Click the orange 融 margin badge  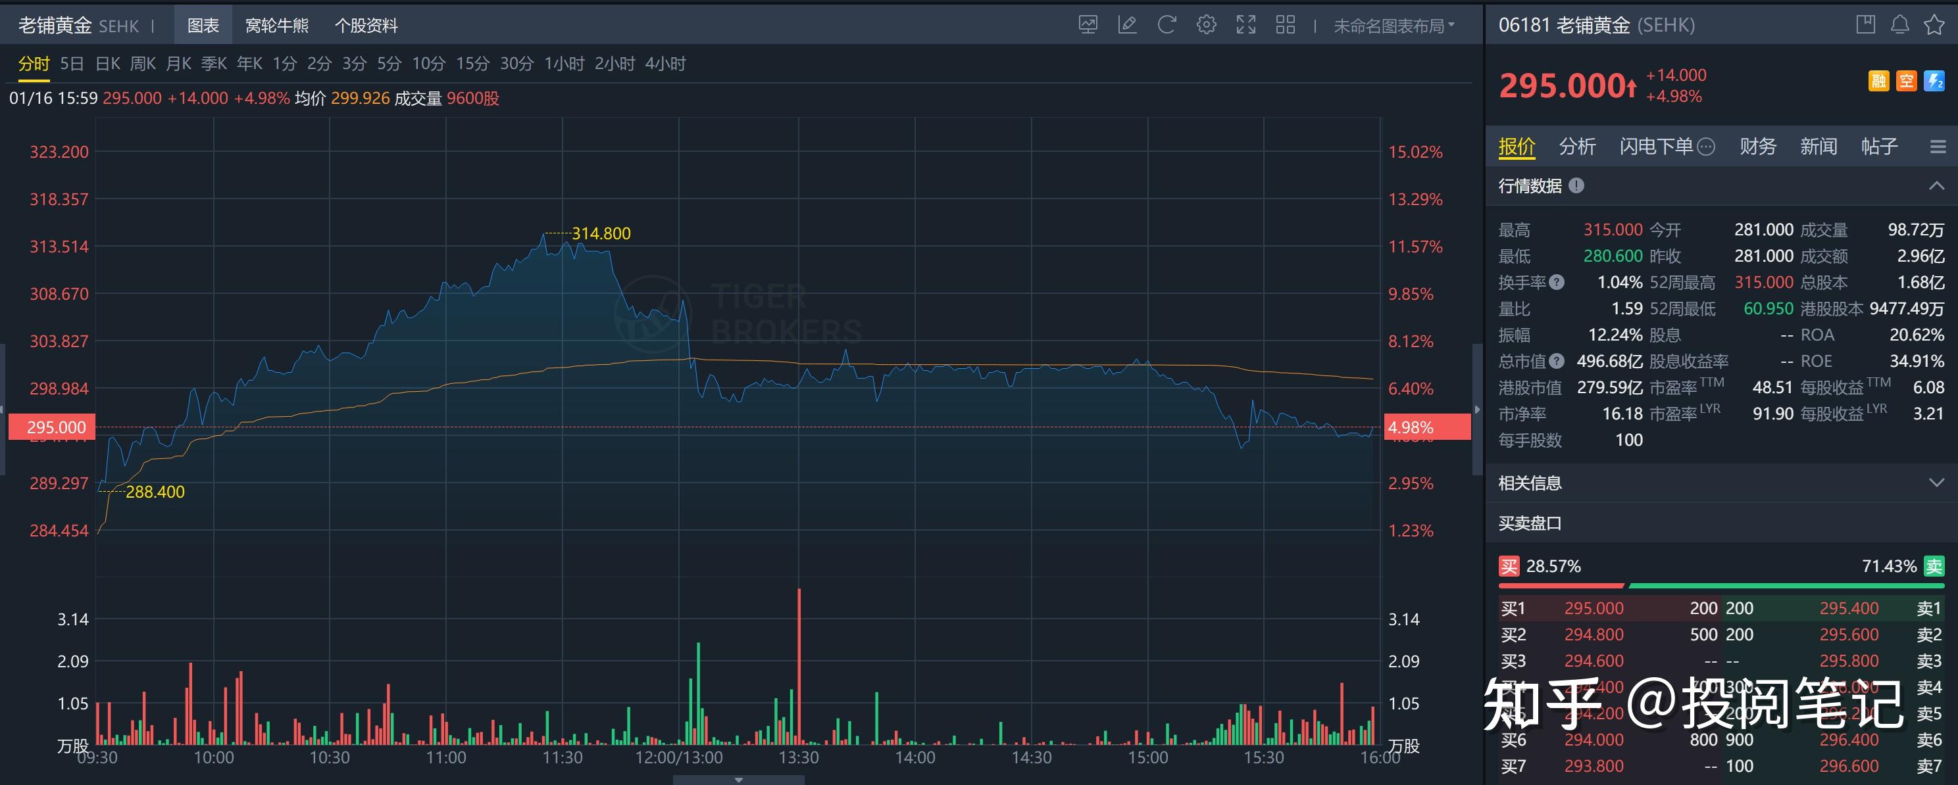1878,80
